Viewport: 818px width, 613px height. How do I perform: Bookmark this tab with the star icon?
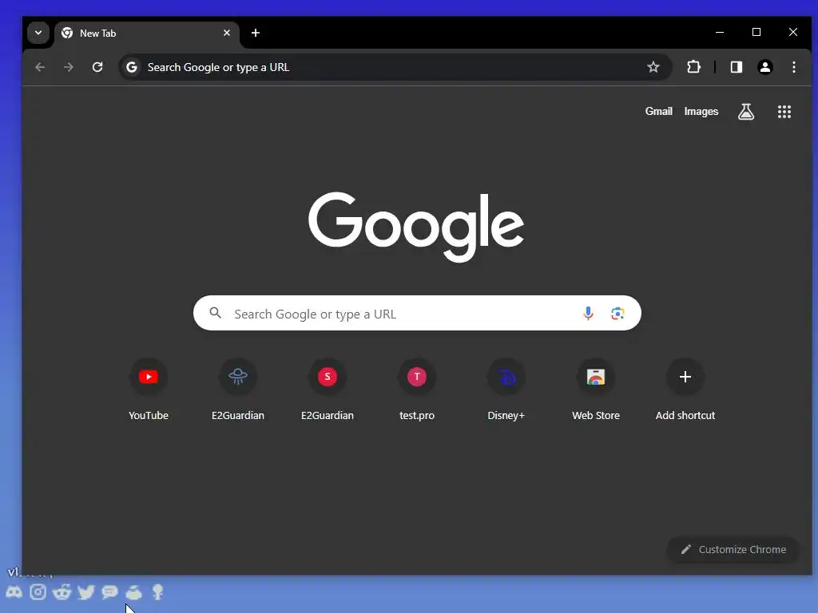653,67
